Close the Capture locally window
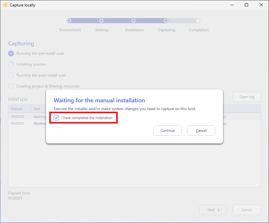The image size is (269, 223). [261, 5]
